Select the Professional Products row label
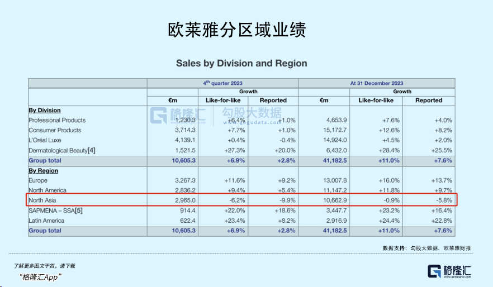The width and height of the screenshot is (493, 287). coord(57,120)
